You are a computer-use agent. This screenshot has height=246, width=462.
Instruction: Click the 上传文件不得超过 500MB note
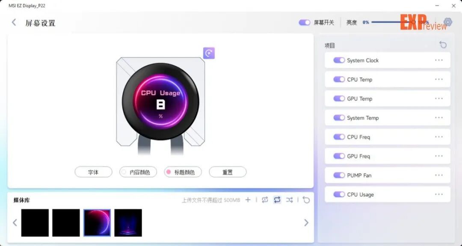pyautogui.click(x=211, y=200)
